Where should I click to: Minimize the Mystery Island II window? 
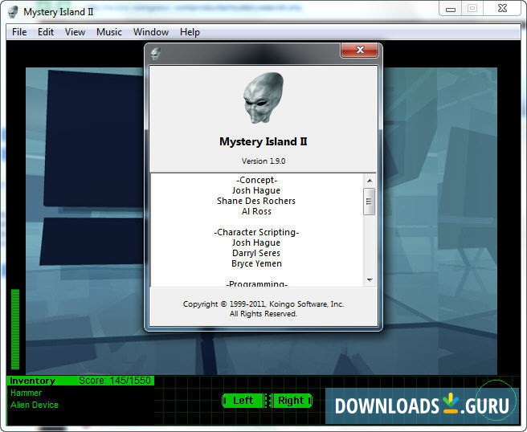[451, 9]
